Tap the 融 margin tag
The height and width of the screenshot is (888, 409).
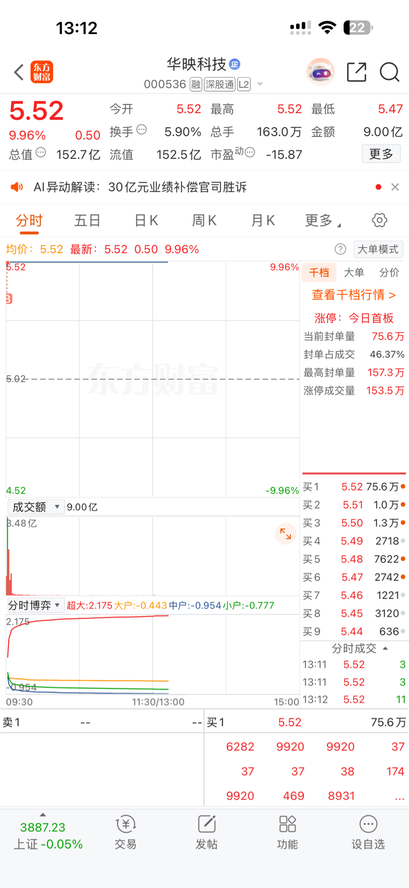pos(196,84)
